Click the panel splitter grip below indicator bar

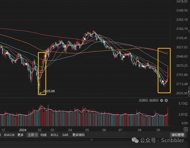coord(92,139)
